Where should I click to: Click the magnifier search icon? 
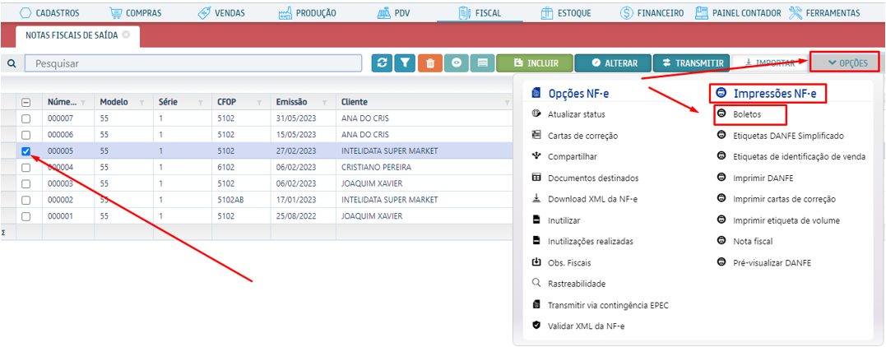click(12, 62)
